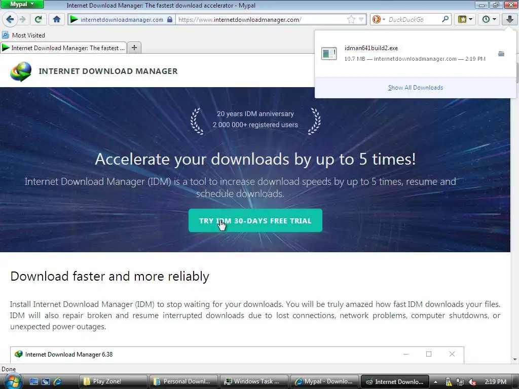Open the home page via the house icon
Viewport: 519px width, 389px height.
coord(57,19)
